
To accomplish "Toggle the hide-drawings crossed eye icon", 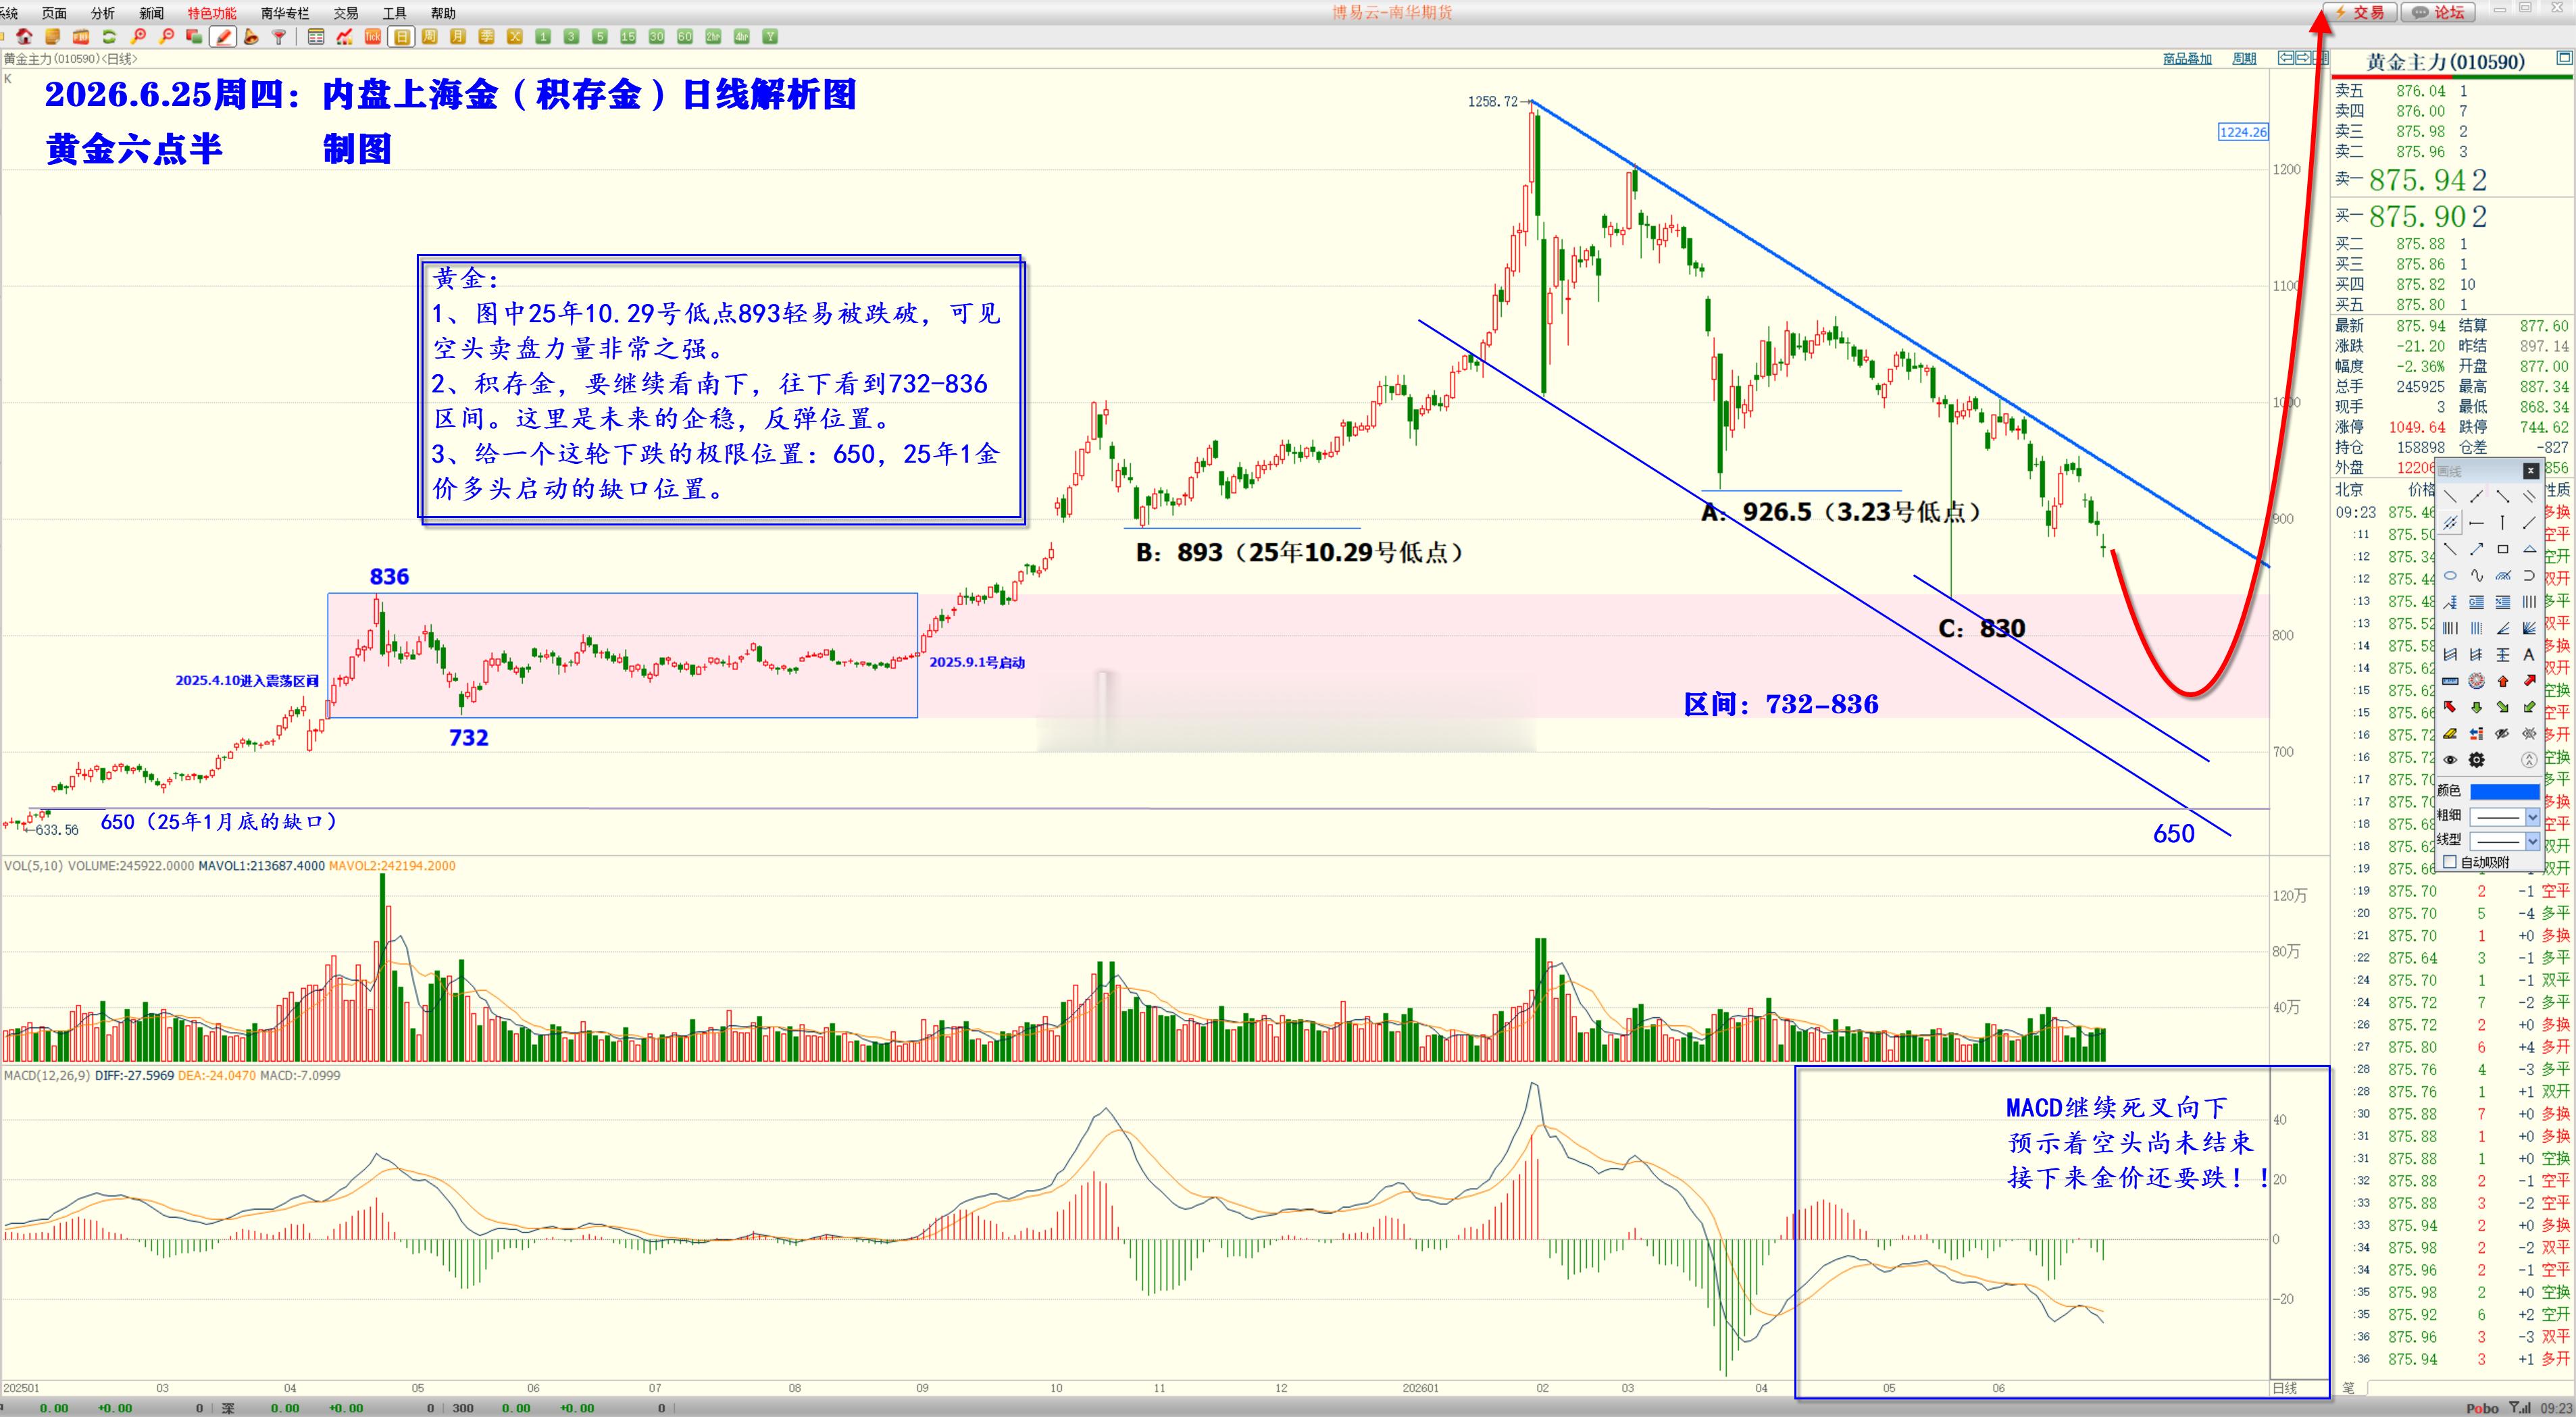I will coord(2503,733).
